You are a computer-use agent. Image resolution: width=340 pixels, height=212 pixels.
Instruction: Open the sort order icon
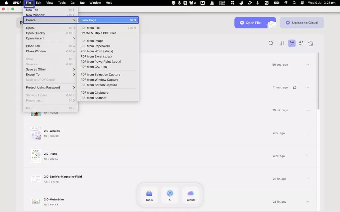[x=282, y=43]
